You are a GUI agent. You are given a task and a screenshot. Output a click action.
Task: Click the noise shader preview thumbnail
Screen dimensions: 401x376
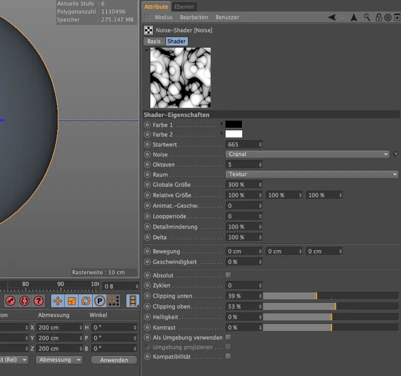[180, 78]
